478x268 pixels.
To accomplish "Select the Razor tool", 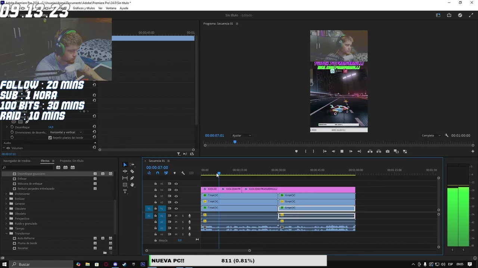I will pos(132,171).
